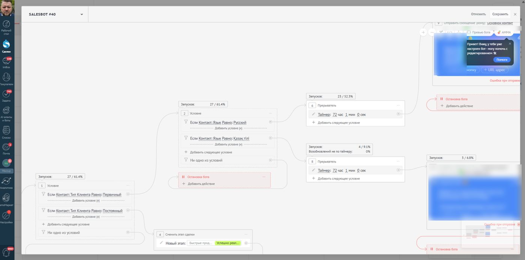Dismiss the Привет assistant tooltip
This screenshot has height=260, width=525.
point(510,44)
